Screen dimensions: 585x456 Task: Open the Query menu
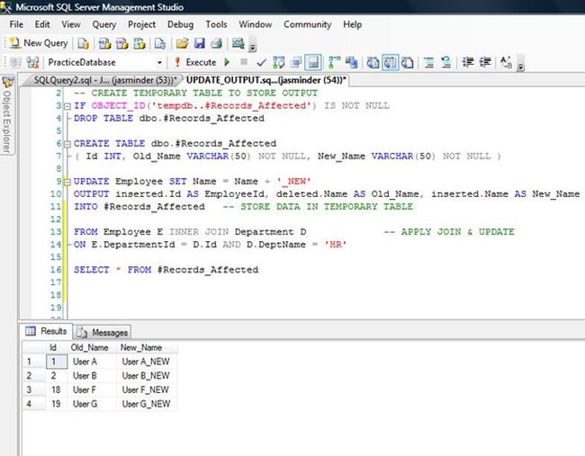tap(103, 24)
